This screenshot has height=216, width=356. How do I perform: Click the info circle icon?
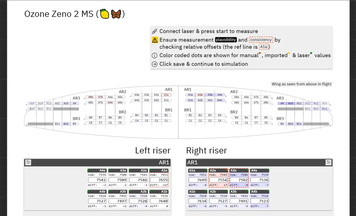click(x=154, y=55)
